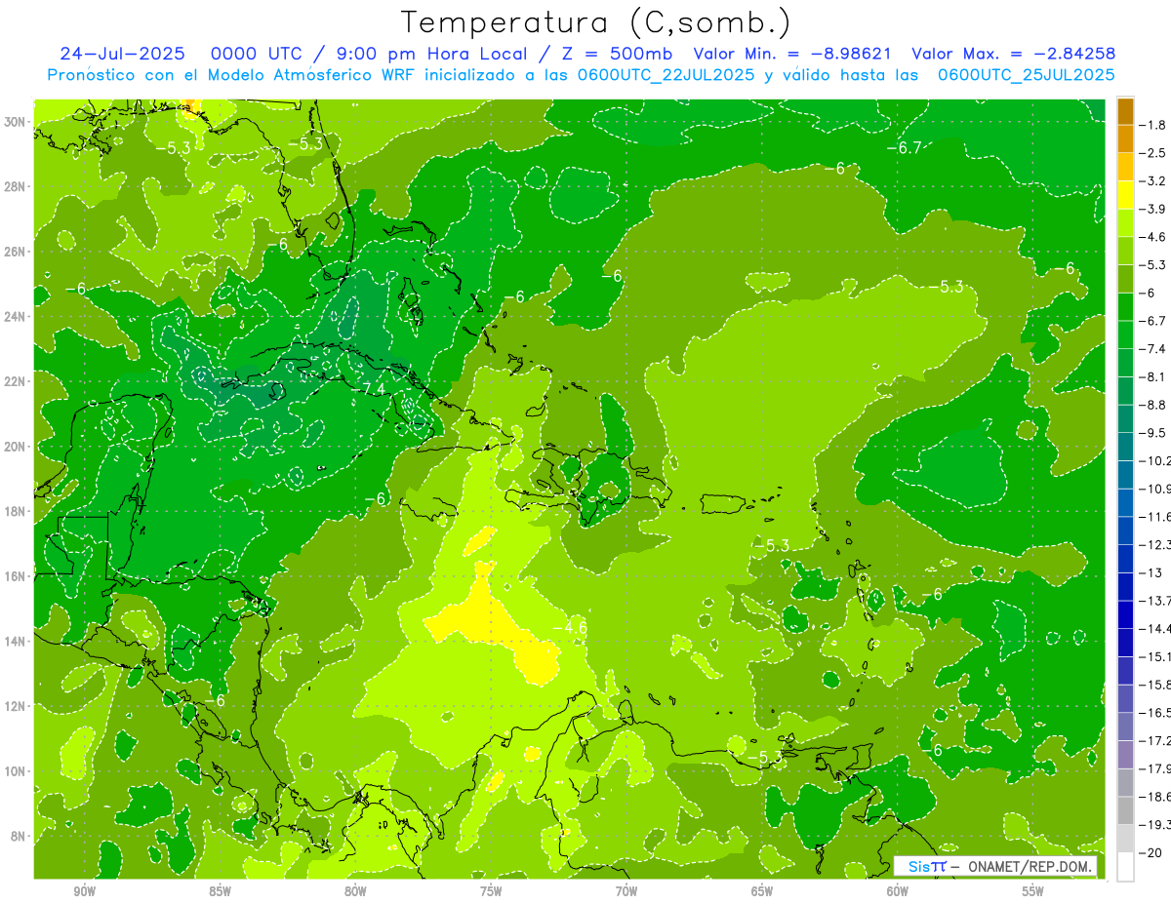This screenshot has height=904, width=1171.
Task: Click the 'Temperatura (C,somb.)' map title
Action: pyautogui.click(x=595, y=22)
